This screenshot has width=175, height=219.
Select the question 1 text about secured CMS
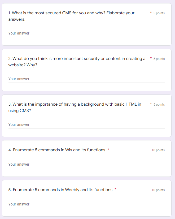coord(71,16)
